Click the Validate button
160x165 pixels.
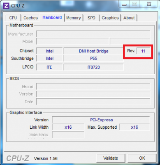point(111,158)
